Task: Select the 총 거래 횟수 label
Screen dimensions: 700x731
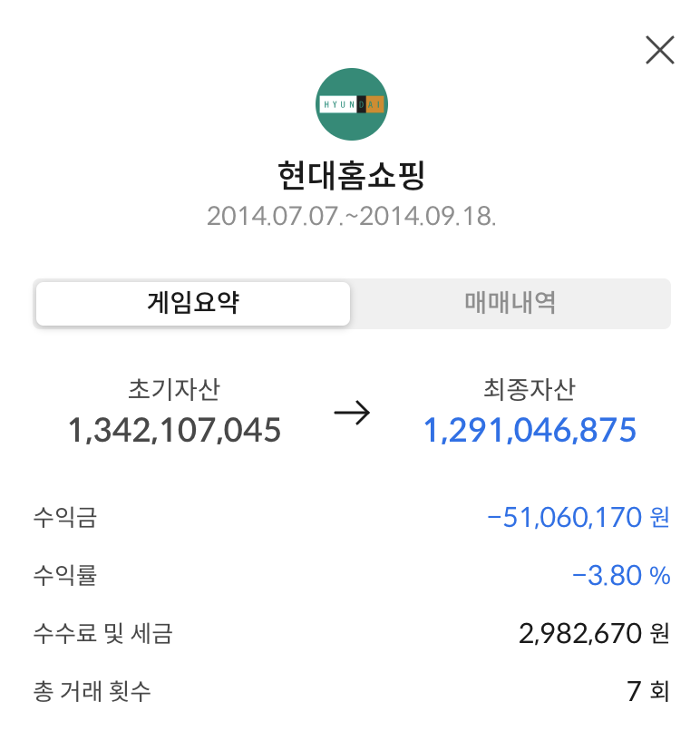Action: (x=92, y=691)
